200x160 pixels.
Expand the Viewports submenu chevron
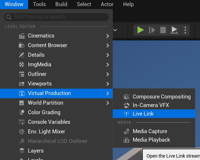click(x=107, y=84)
